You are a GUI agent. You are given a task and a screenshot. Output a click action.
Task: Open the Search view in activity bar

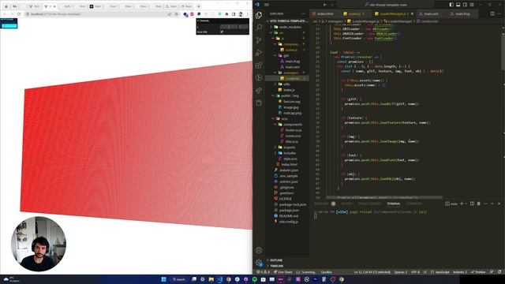(259, 28)
